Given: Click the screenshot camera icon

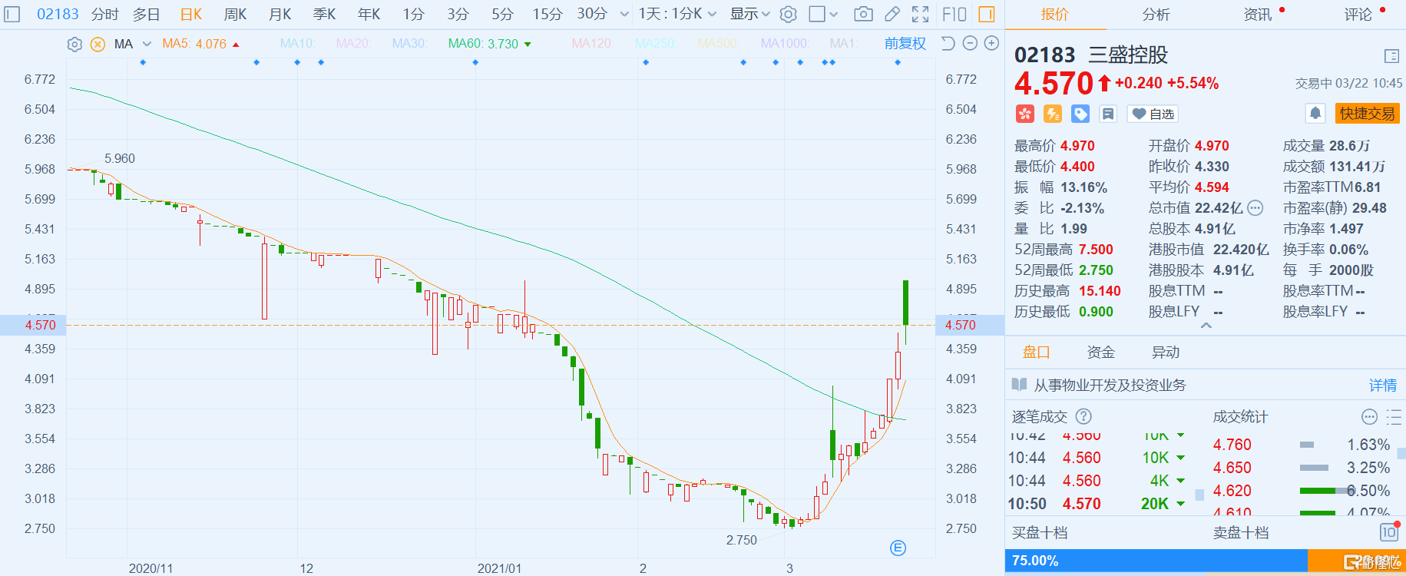Looking at the screenshot, I should (x=863, y=15).
